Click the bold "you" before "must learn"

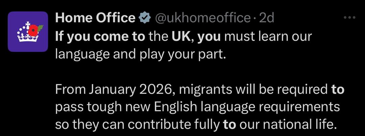click(209, 37)
